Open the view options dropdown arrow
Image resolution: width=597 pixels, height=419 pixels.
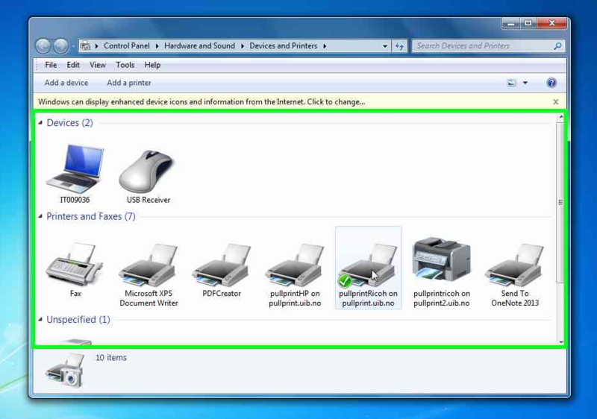coord(525,83)
